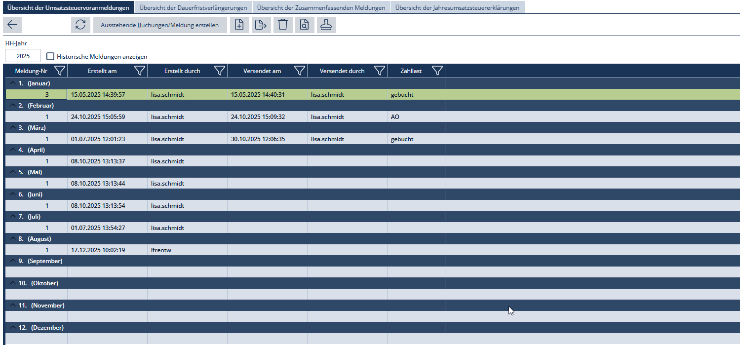Open filter for Meldung-Nr column
The height and width of the screenshot is (345, 740).
[60, 71]
